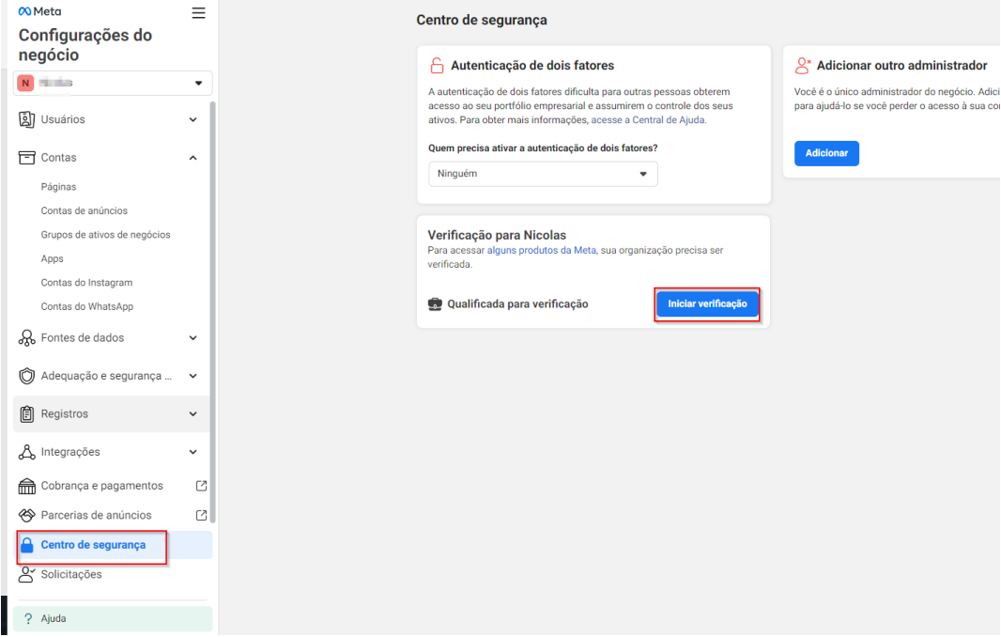Open Páginas under Contas
Image resolution: width=1001 pixels, height=637 pixels.
point(58,187)
